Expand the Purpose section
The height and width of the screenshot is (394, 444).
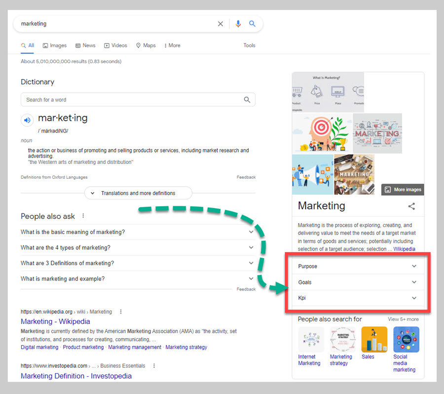358,266
